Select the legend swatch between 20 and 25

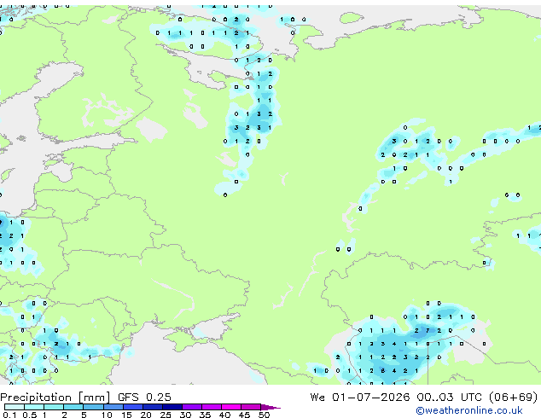(153, 407)
